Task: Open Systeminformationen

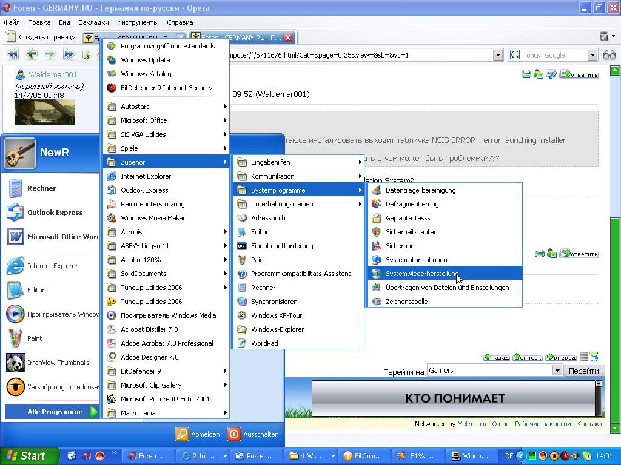Action: 445,259
